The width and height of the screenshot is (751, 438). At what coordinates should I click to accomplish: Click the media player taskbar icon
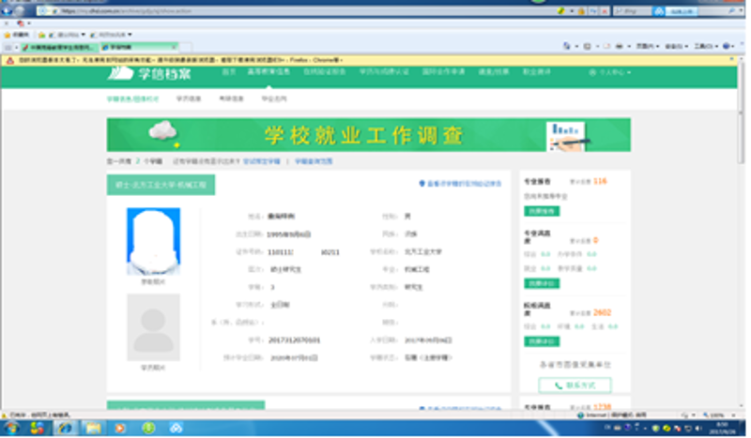120,428
